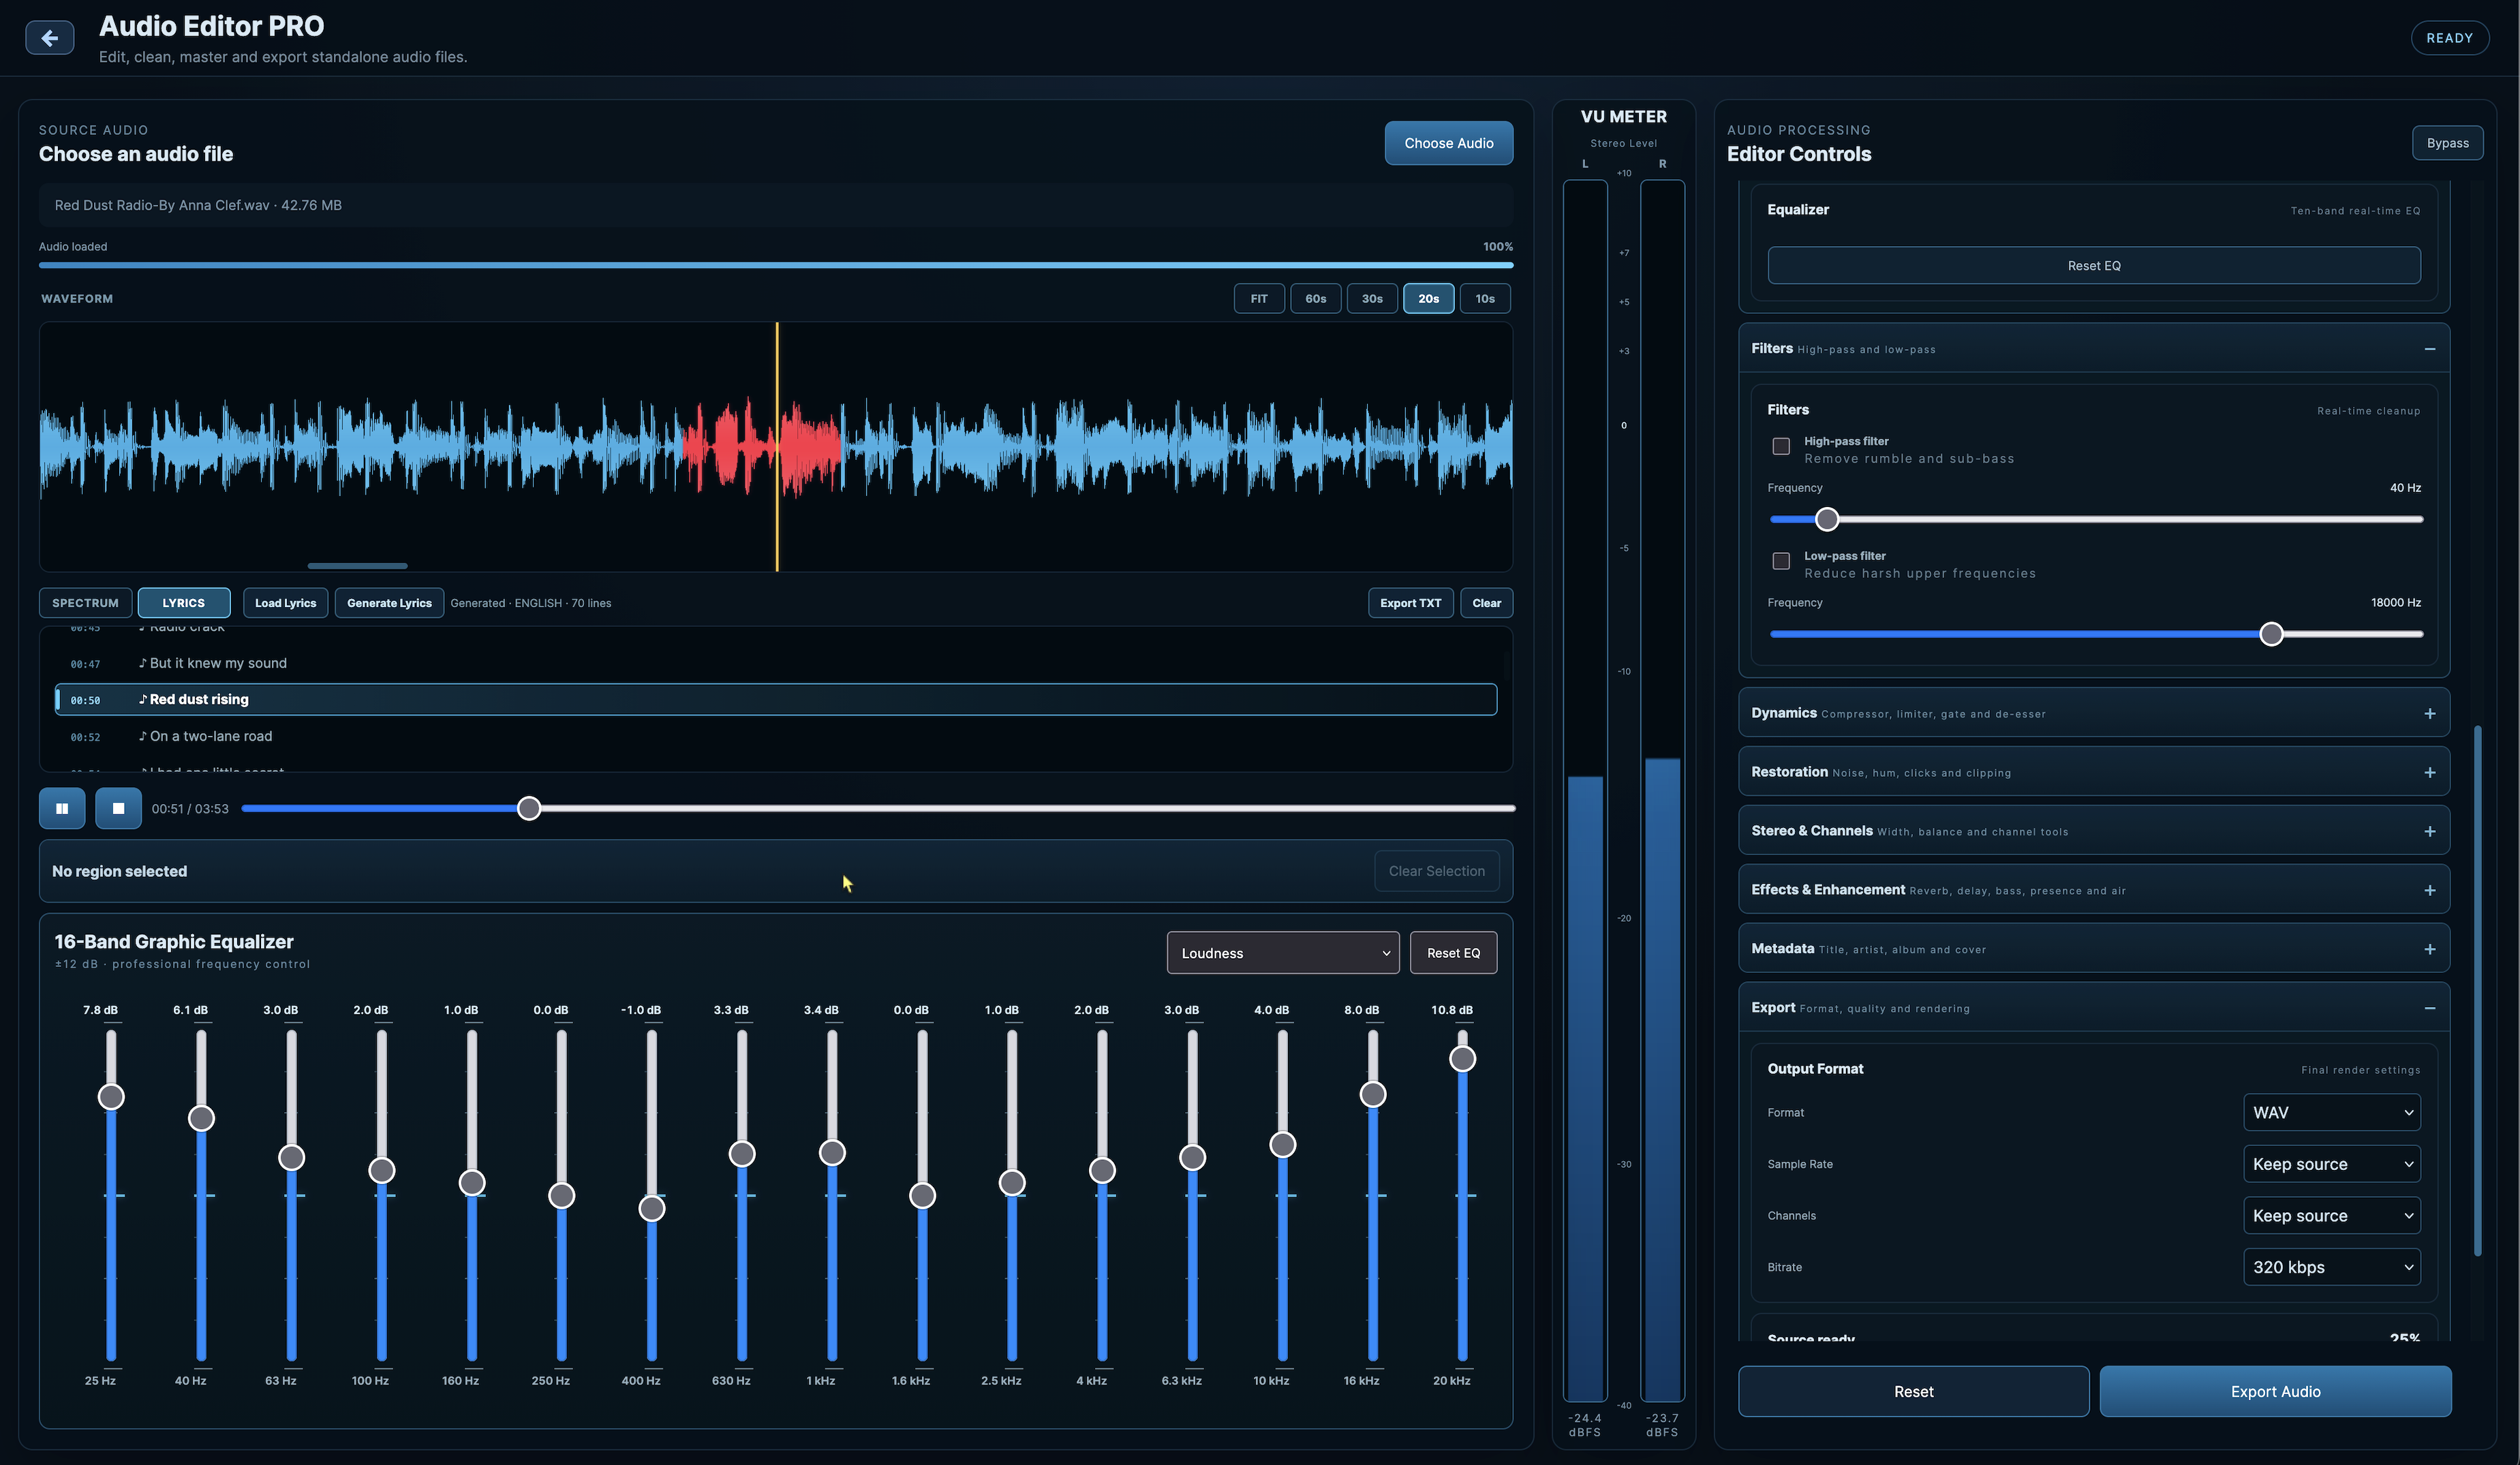Set waveform zoom to FIT
This screenshot has height=1465, width=2520.
1259,299
